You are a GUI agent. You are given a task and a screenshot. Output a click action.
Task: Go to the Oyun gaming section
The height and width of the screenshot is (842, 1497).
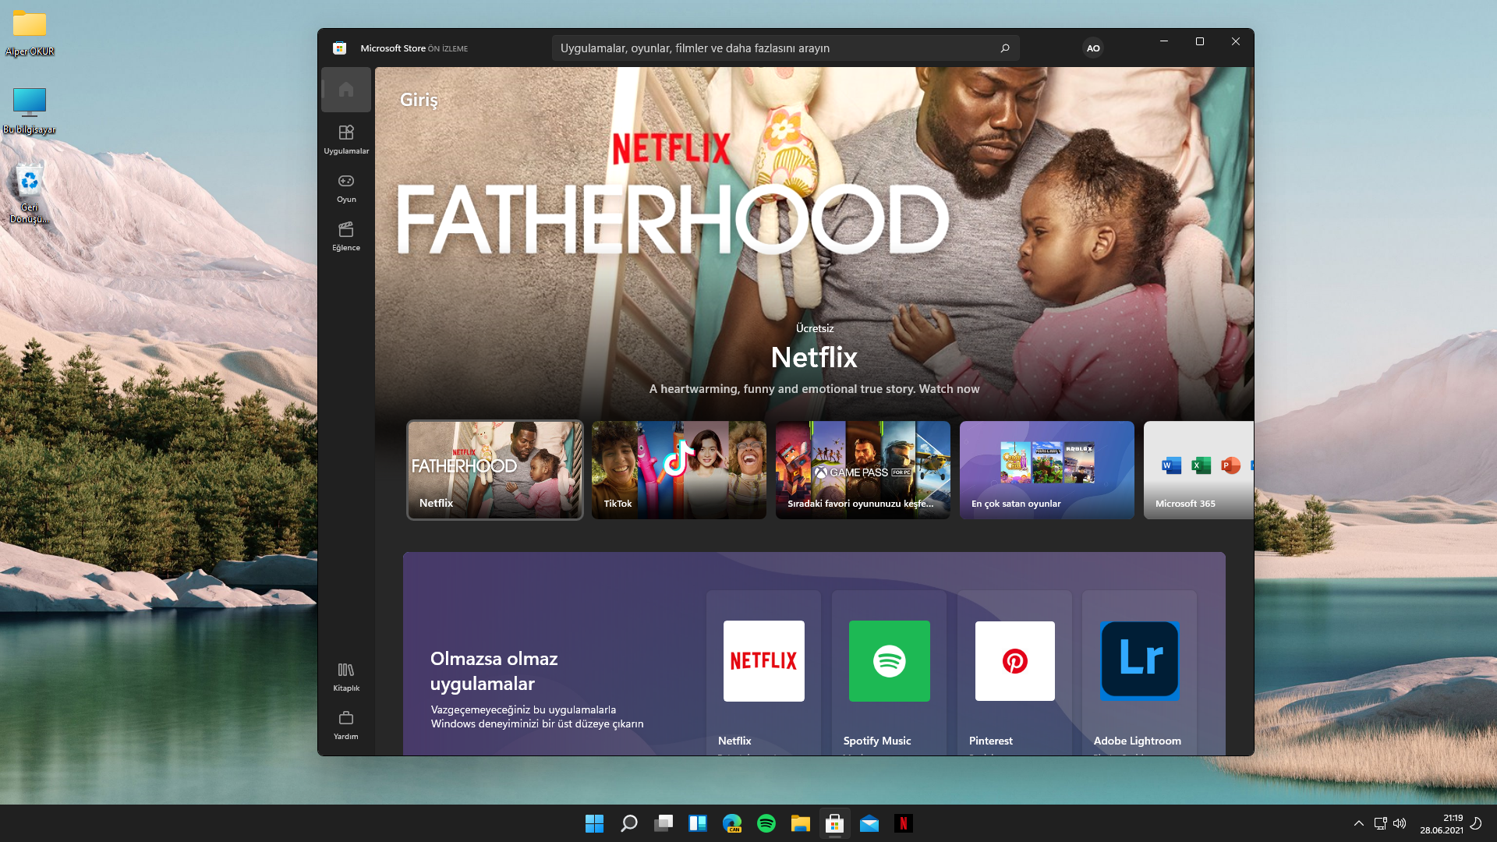coord(346,187)
